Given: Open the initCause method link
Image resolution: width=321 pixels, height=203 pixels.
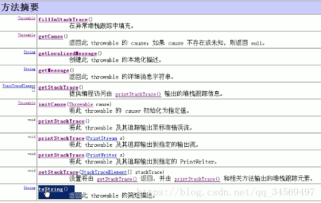Looking at the screenshot, I should point(52,104).
